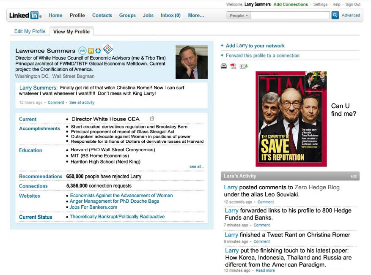Click the Recommendations label

(41, 176)
